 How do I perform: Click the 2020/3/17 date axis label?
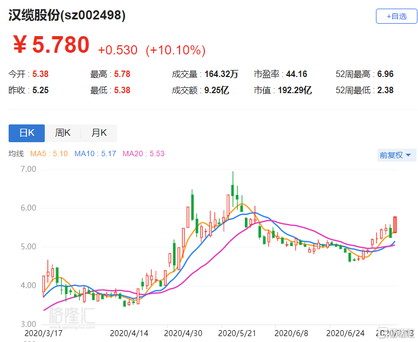click(x=44, y=333)
